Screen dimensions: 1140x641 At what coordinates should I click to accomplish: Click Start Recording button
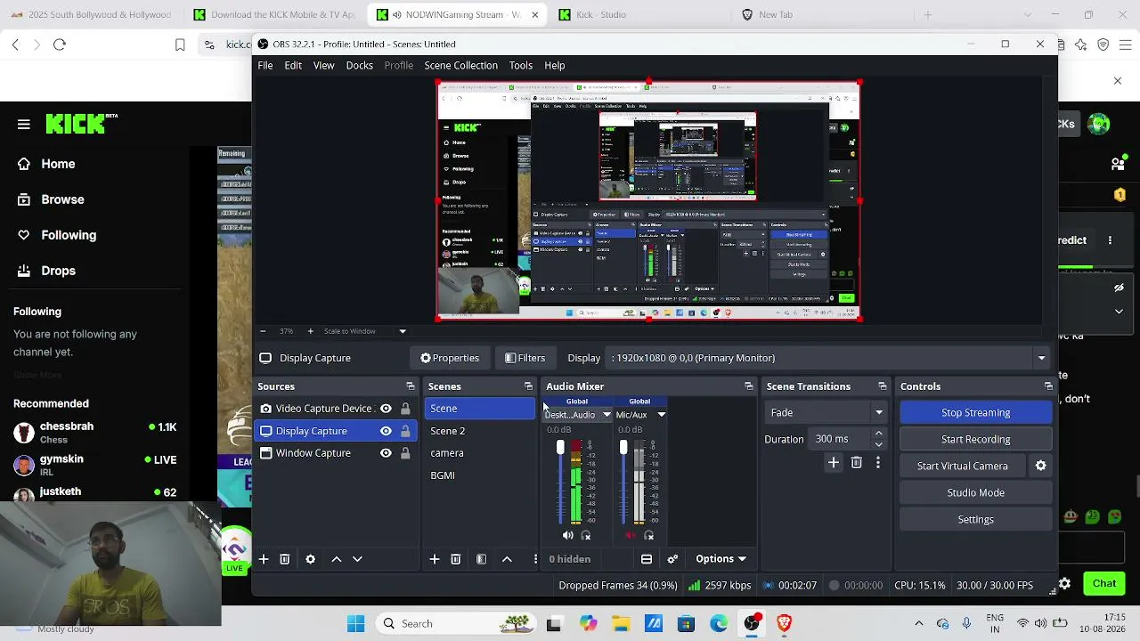click(975, 439)
